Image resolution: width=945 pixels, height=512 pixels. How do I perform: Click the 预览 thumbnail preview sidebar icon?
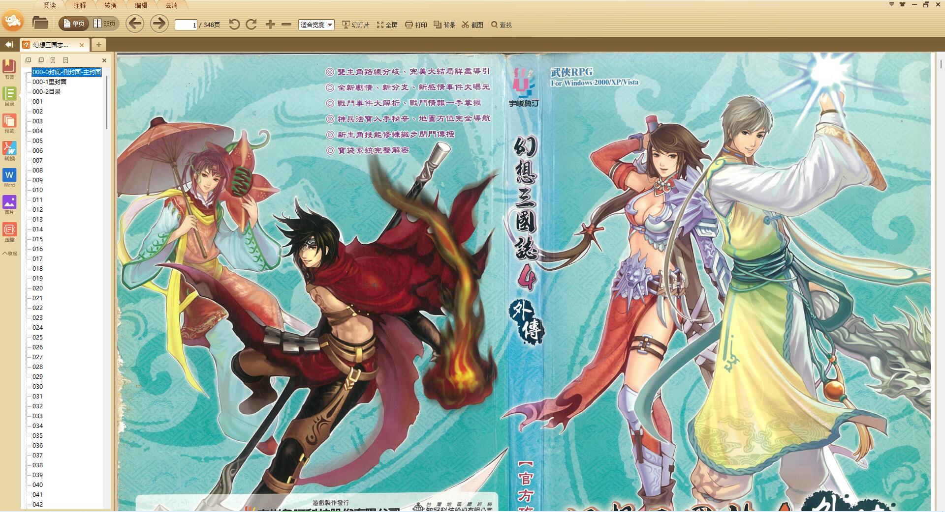point(9,123)
